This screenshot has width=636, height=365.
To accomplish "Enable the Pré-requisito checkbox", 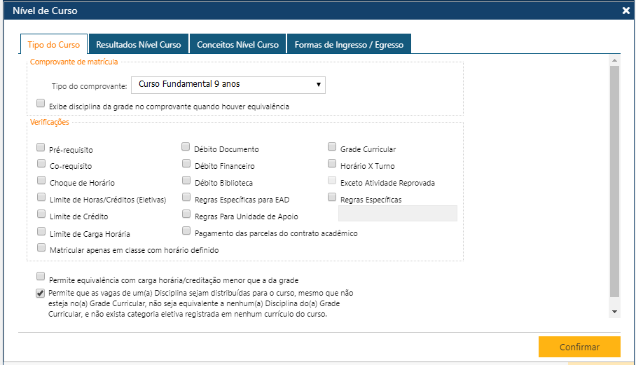I will tap(41, 148).
